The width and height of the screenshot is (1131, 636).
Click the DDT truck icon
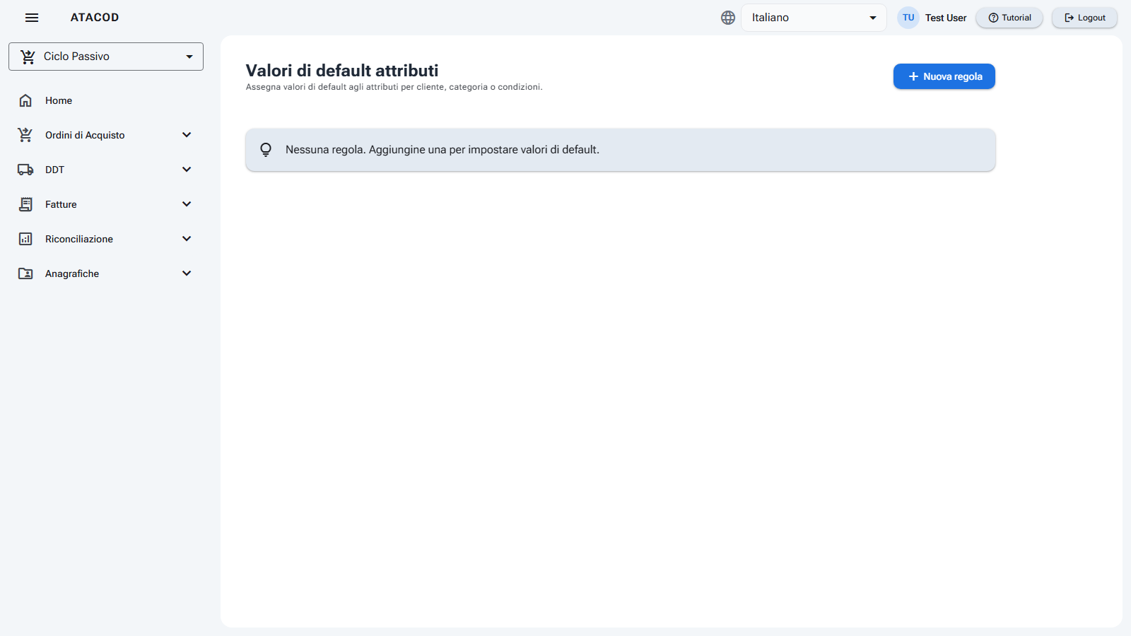[25, 170]
